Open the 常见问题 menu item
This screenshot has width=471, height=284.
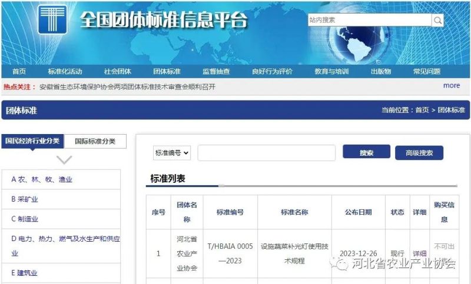[426, 71]
